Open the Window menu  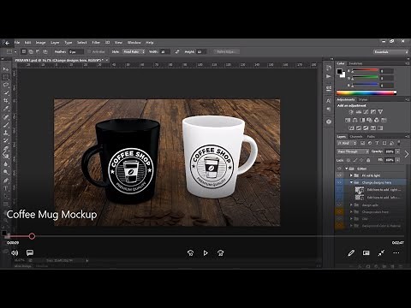pyautogui.click(x=134, y=43)
